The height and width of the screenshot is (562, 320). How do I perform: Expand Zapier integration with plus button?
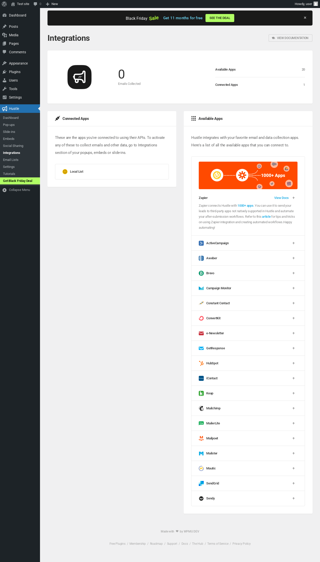[293, 198]
